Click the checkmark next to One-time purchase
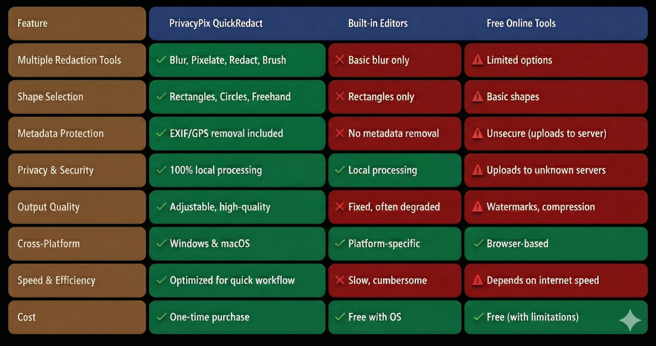Image resolution: width=656 pixels, height=346 pixels. (161, 317)
